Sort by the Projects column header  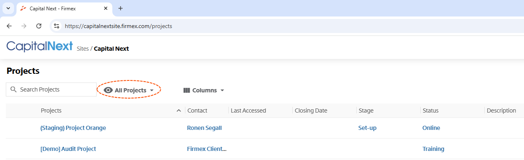pos(51,111)
